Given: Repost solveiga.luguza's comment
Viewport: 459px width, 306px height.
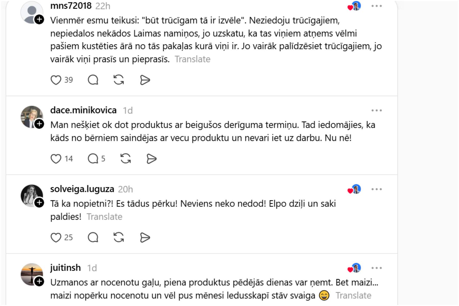Looking at the screenshot, I should [x=119, y=238].
